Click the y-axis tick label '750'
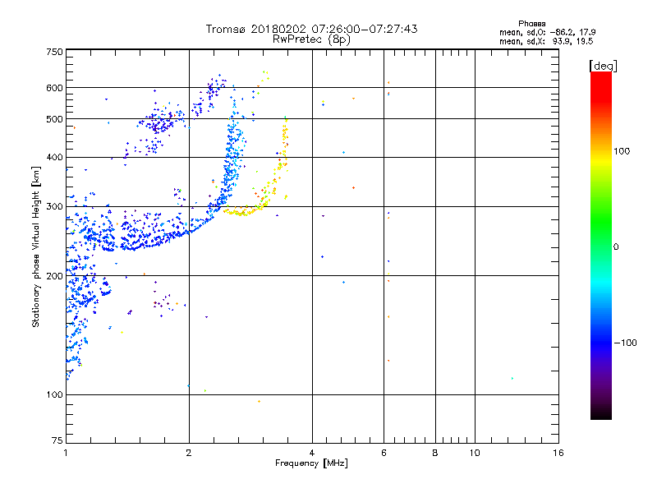This screenshot has width=657, height=493. click(54, 52)
